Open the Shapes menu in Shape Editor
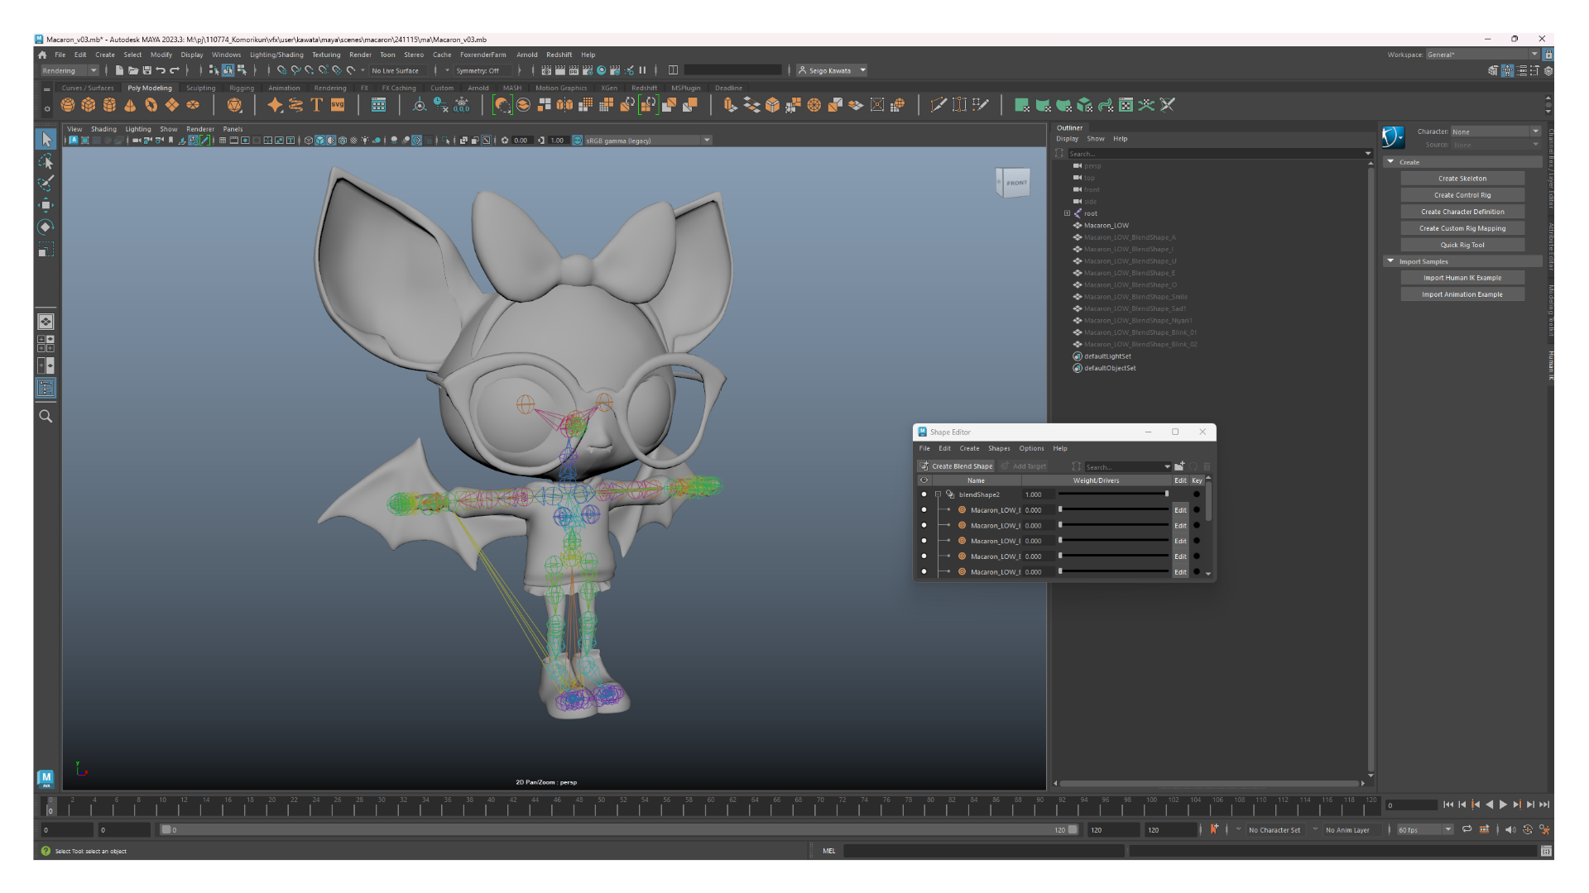The height and width of the screenshot is (893, 1589). (x=999, y=448)
